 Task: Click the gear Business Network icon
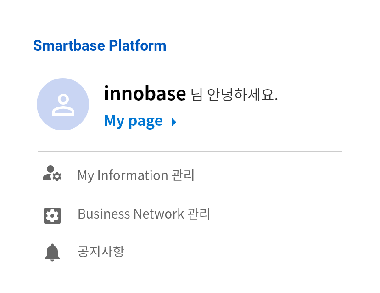[x=52, y=216]
